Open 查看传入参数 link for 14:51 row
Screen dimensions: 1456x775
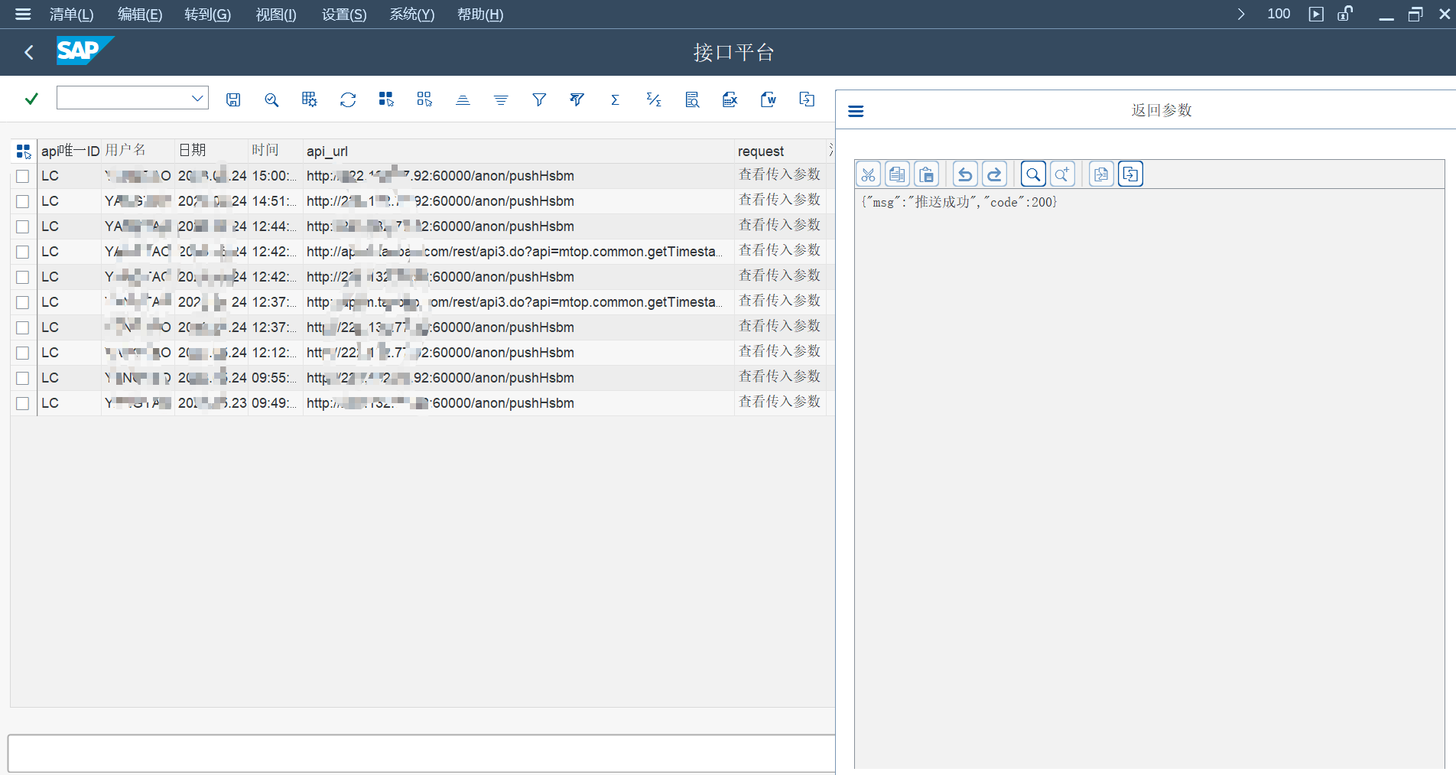[779, 200]
